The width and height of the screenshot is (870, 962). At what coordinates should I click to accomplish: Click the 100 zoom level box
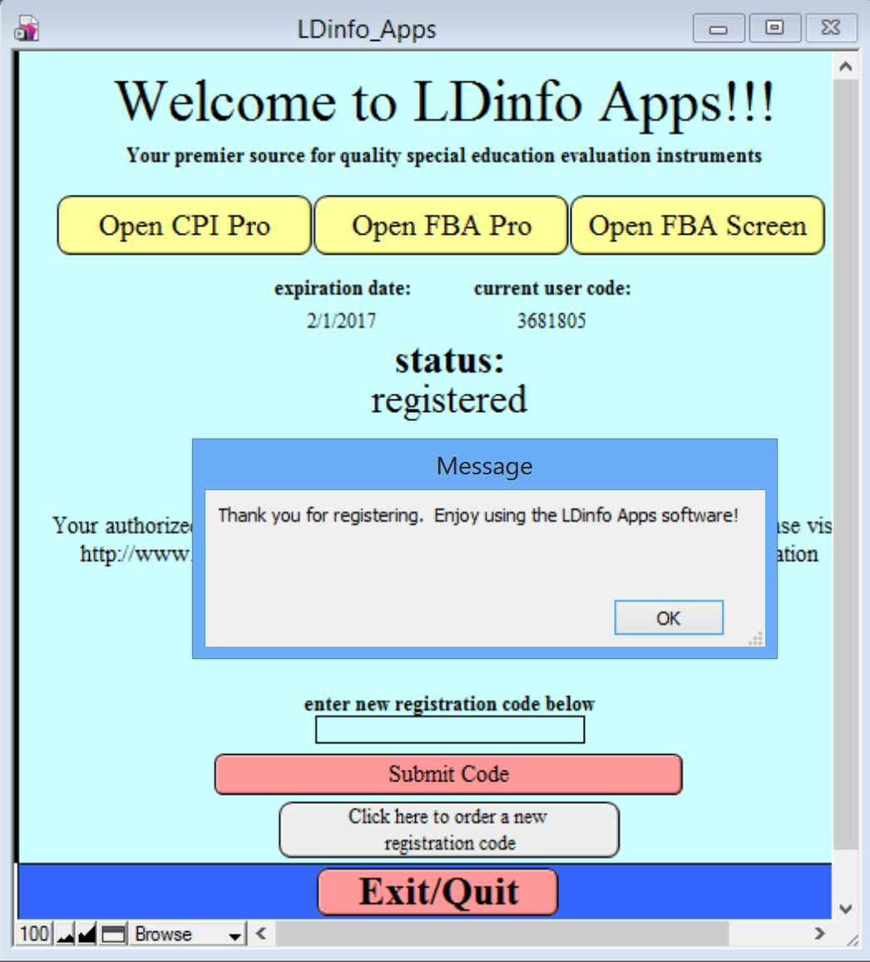pos(34,935)
